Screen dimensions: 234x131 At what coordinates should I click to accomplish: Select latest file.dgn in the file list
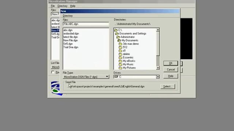coord(71,37)
